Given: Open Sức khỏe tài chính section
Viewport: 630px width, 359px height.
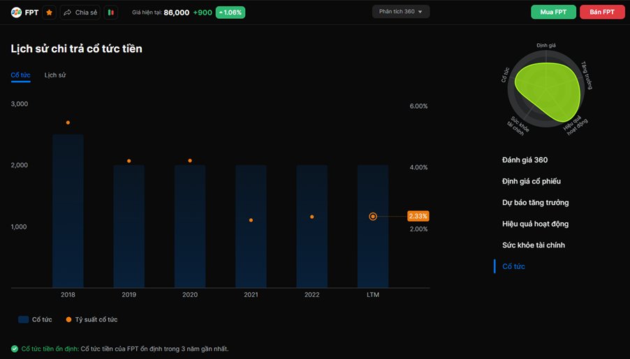Looking at the screenshot, I should (533, 245).
